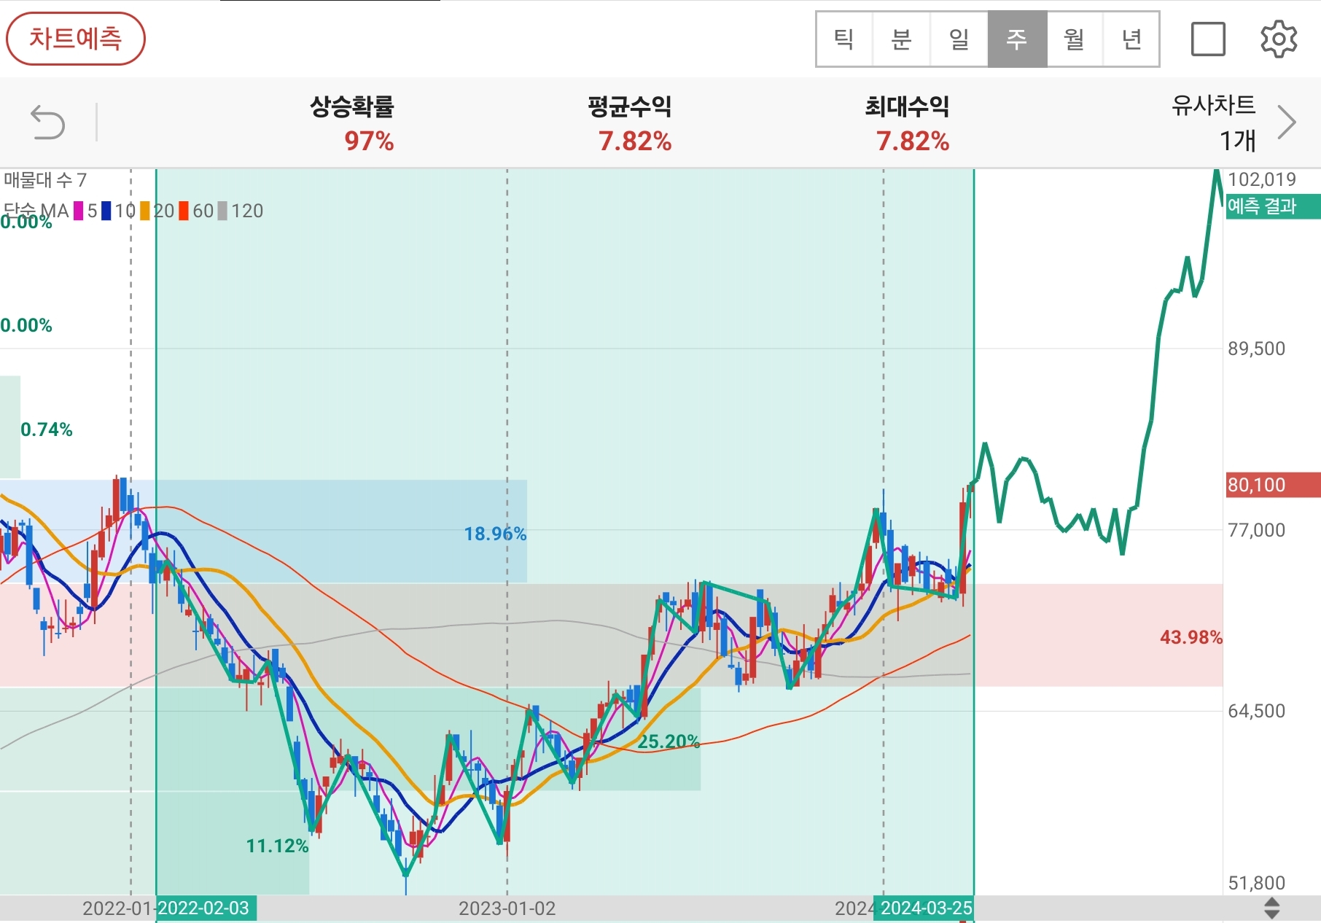The width and height of the screenshot is (1321, 923).
Task: Tap the 64,500 price axis label
Action: point(1257,711)
